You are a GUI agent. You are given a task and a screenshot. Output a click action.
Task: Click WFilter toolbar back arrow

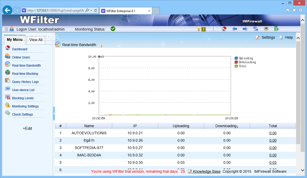235,29
